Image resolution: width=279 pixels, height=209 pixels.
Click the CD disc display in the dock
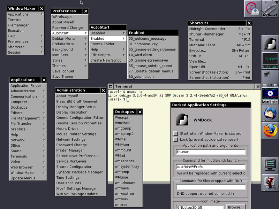(270, 94)
